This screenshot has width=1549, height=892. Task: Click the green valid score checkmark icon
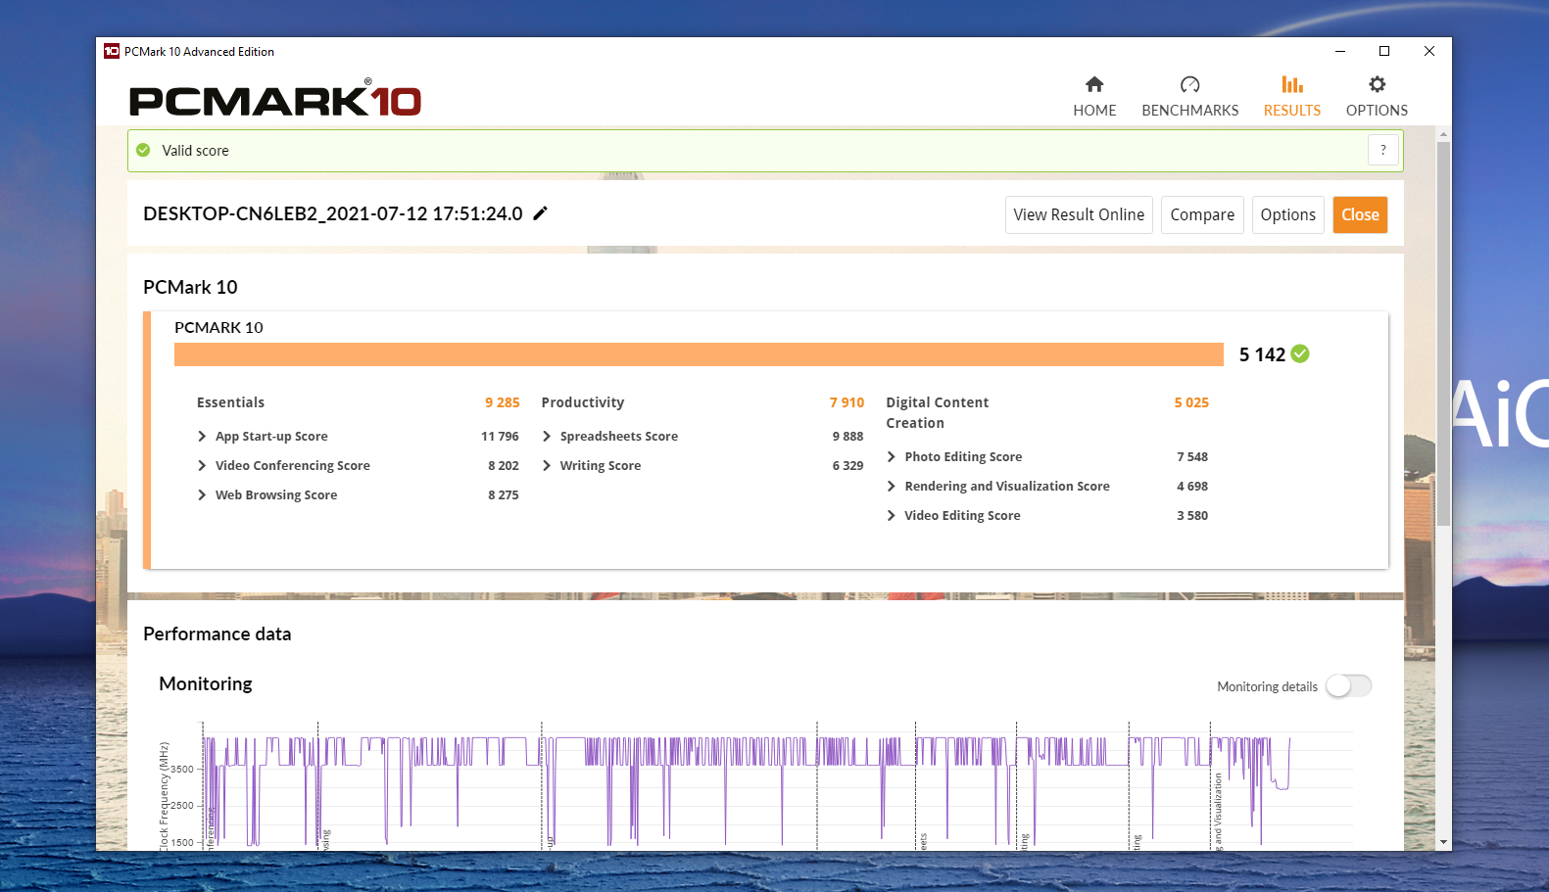pyautogui.click(x=144, y=150)
